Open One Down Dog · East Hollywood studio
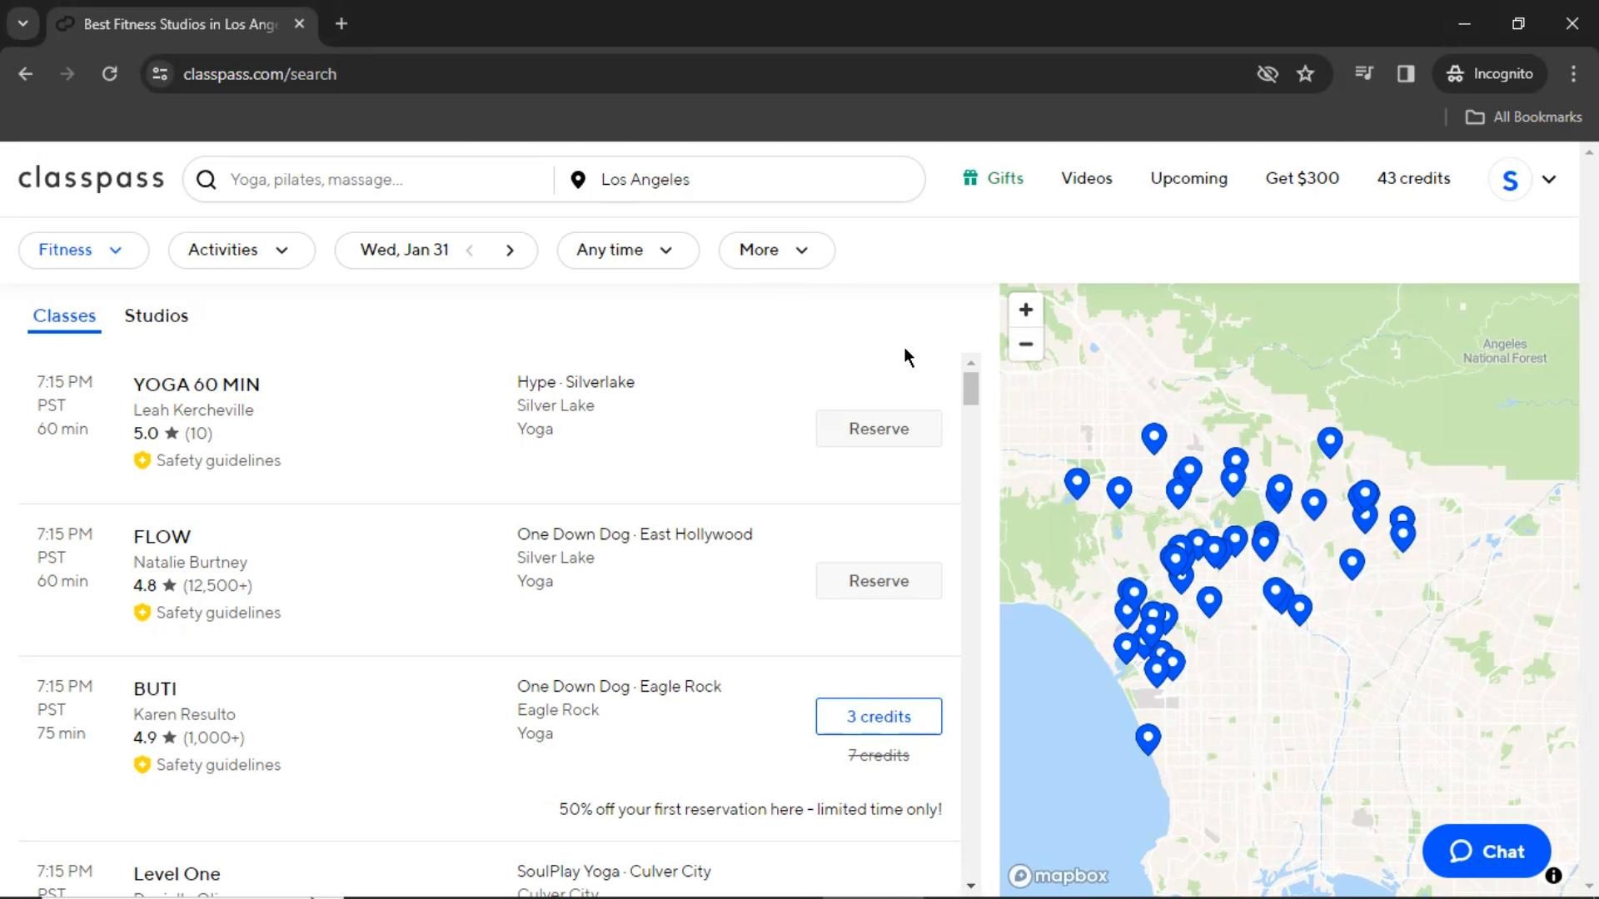This screenshot has width=1599, height=899. [x=635, y=534]
